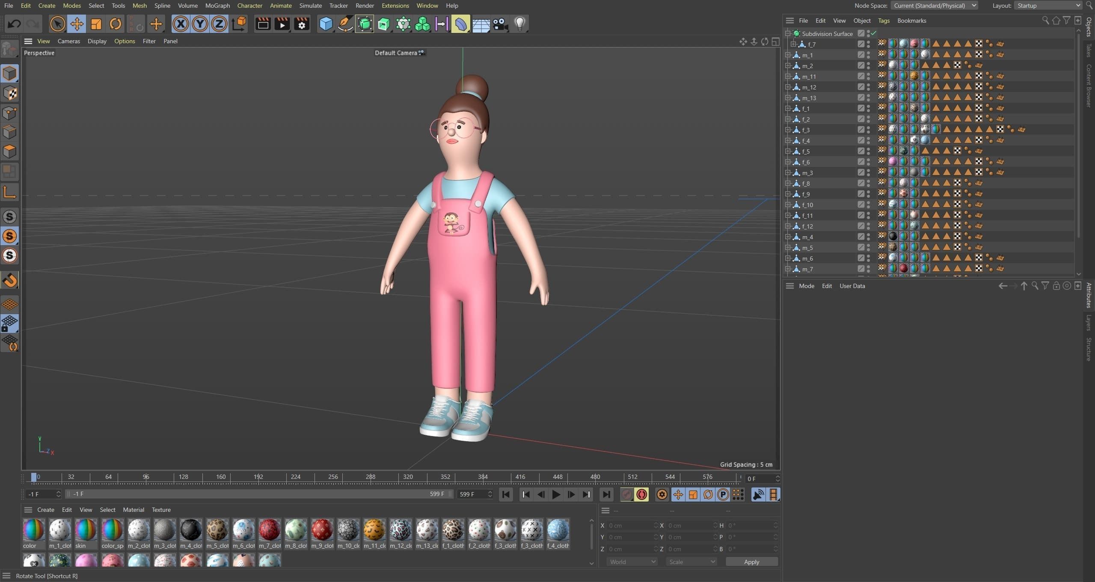Open Edit Render Settings icon
The image size is (1095, 582).
pyautogui.click(x=302, y=24)
